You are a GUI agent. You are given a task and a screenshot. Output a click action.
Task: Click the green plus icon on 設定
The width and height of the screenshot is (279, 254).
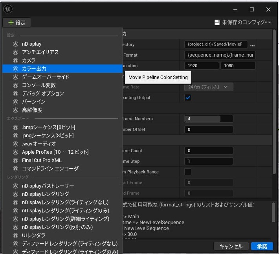(x=11, y=22)
